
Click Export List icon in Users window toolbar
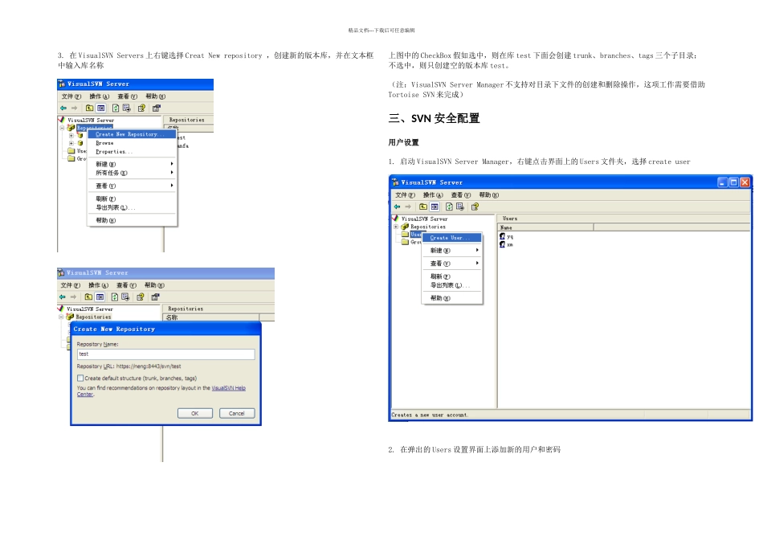[x=460, y=207]
